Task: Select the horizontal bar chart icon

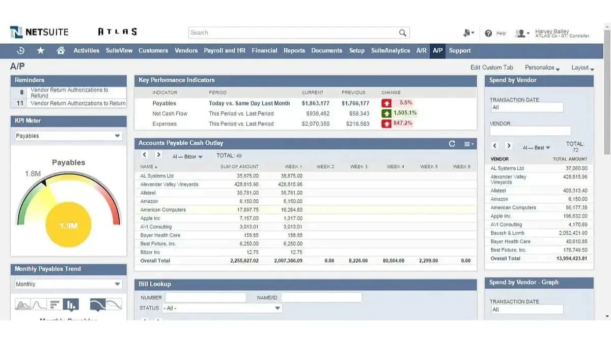Action: coord(55,305)
